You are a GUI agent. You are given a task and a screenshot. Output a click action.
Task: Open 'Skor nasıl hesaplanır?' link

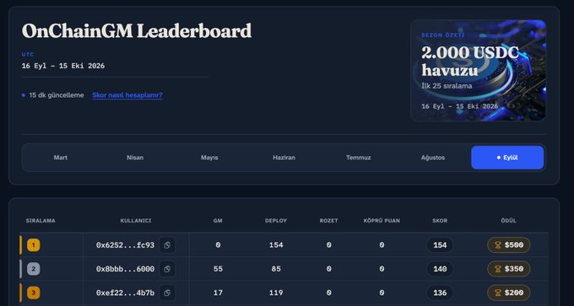pyautogui.click(x=127, y=95)
